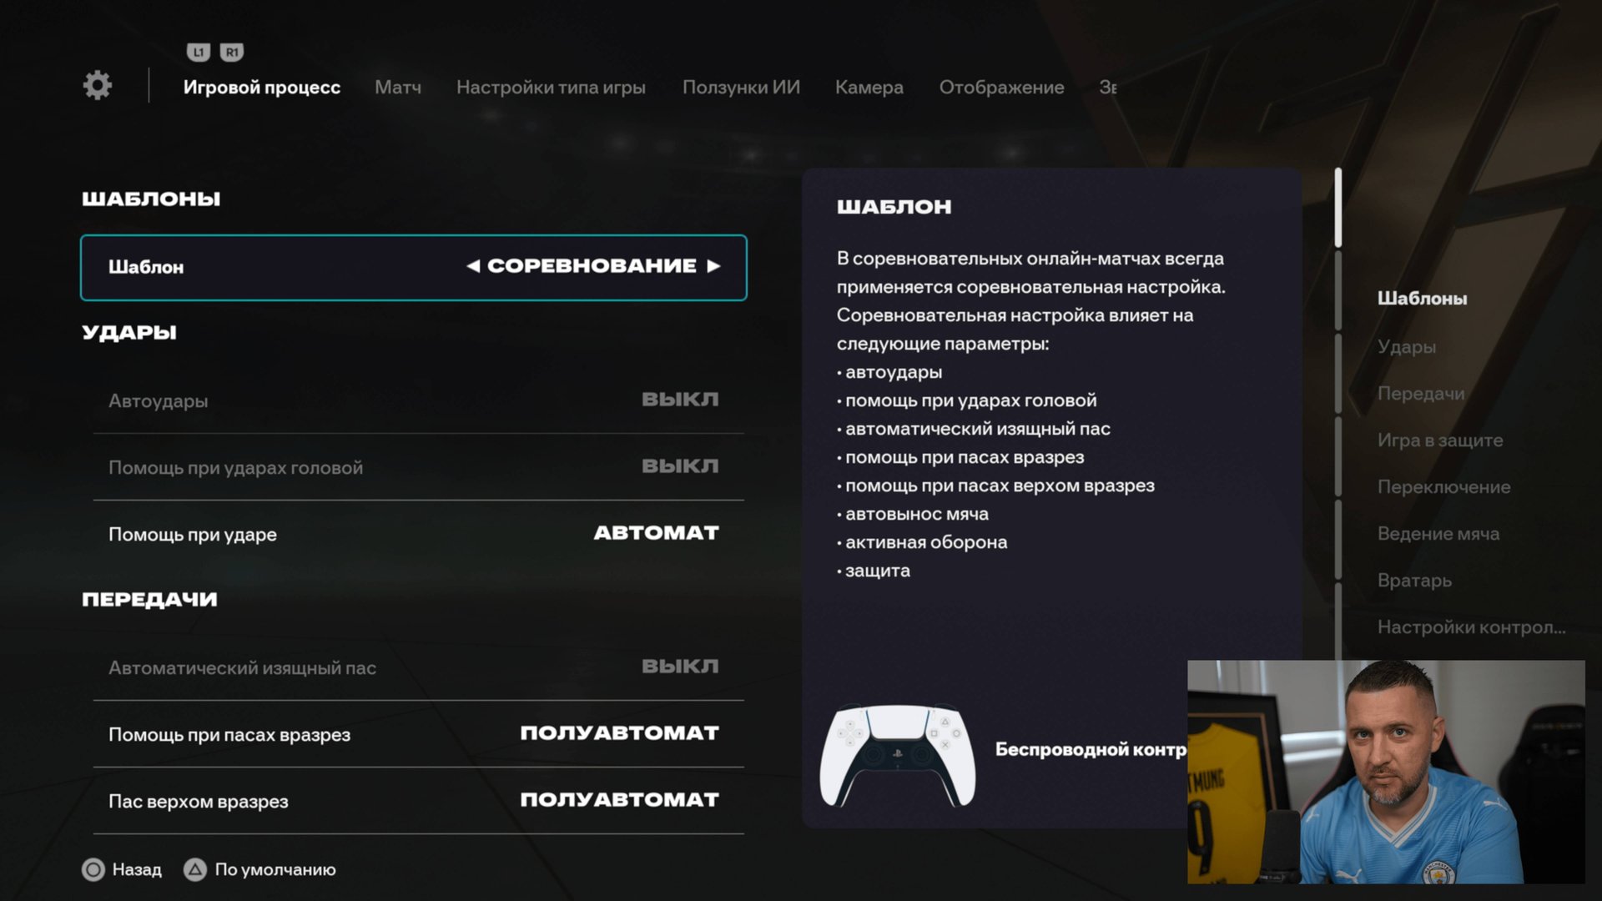
Task: Click the L1 bumper icon
Action: [198, 53]
